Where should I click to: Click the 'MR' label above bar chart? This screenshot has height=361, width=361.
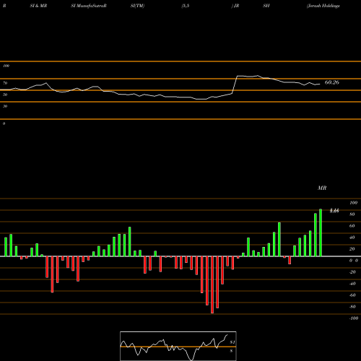[322, 188]
